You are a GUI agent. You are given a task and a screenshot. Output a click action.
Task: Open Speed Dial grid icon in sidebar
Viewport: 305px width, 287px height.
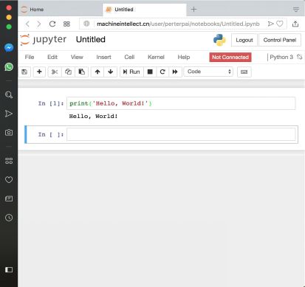9,161
